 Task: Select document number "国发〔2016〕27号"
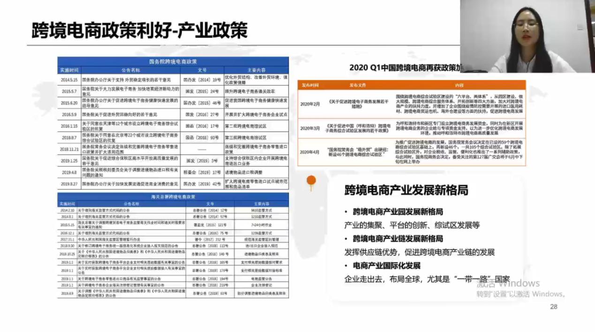click(202, 115)
